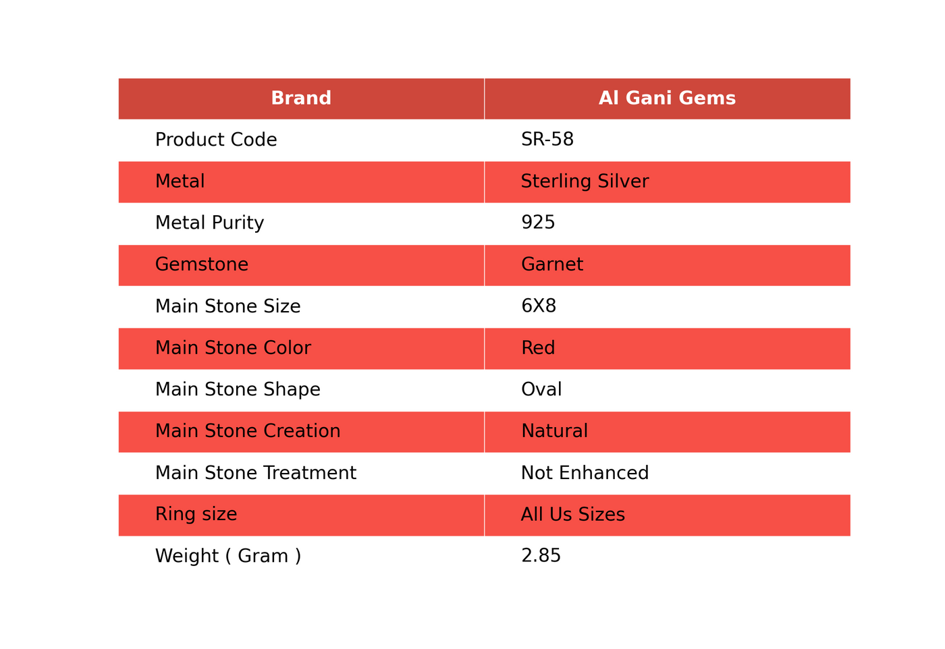
Task: Click the Al Gani Gems header cell
Action: [x=668, y=98]
